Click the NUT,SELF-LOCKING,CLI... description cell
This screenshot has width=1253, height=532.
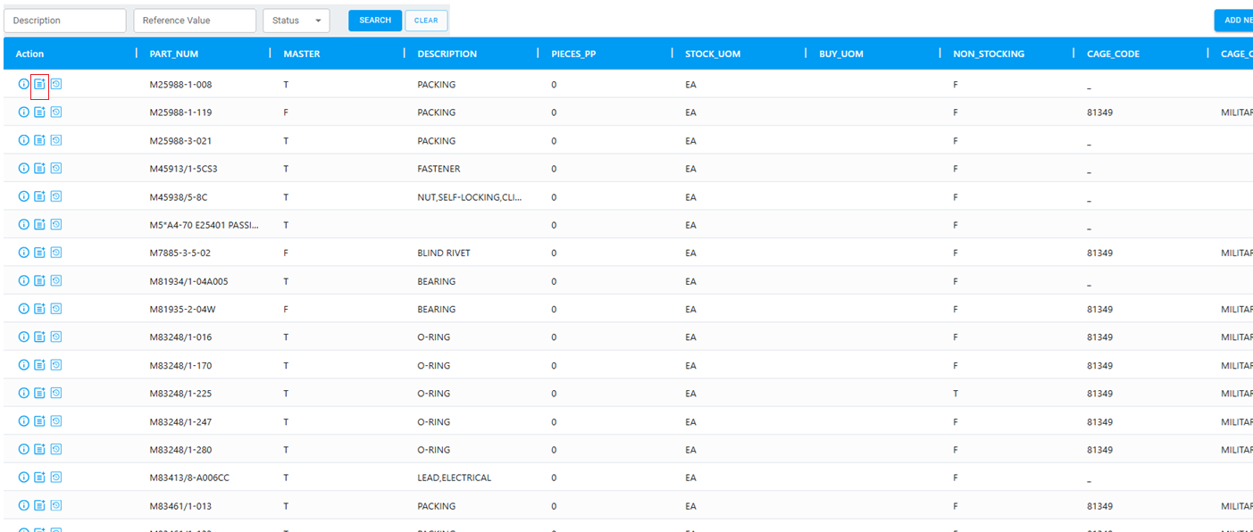tap(470, 196)
